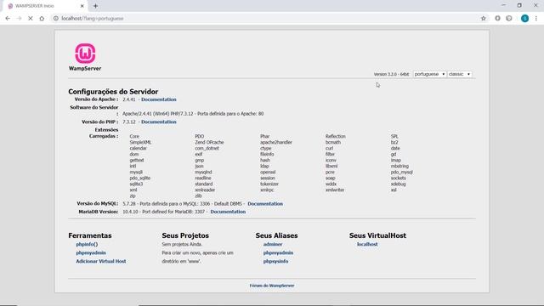Click the tokenizer extension text
Viewport: 544px width, 306px height.
pyautogui.click(x=269, y=184)
